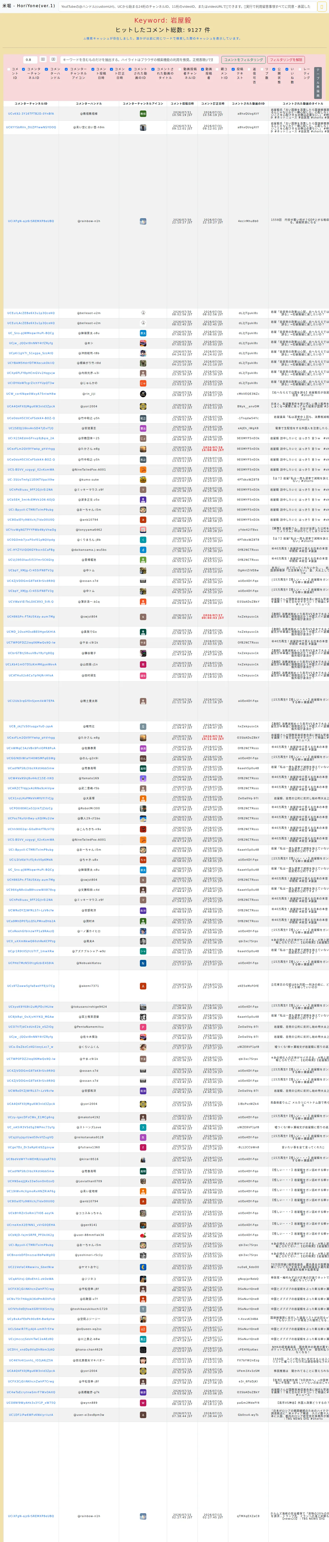Click the yellow icon button at top right
This screenshot has width=329, height=1542.
click(x=322, y=7)
